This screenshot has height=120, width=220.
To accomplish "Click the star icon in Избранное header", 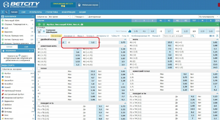I will tap(4, 51).
